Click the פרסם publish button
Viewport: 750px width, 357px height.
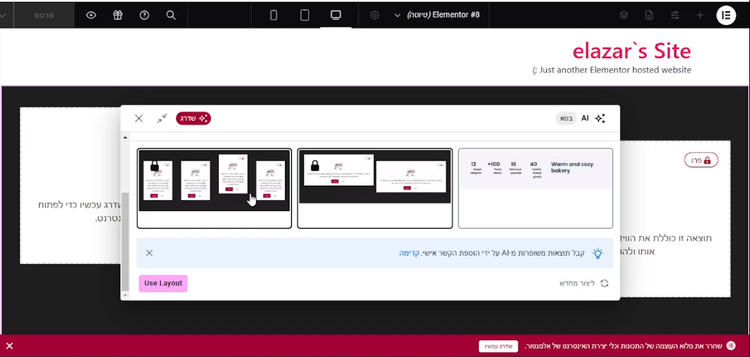tap(44, 16)
